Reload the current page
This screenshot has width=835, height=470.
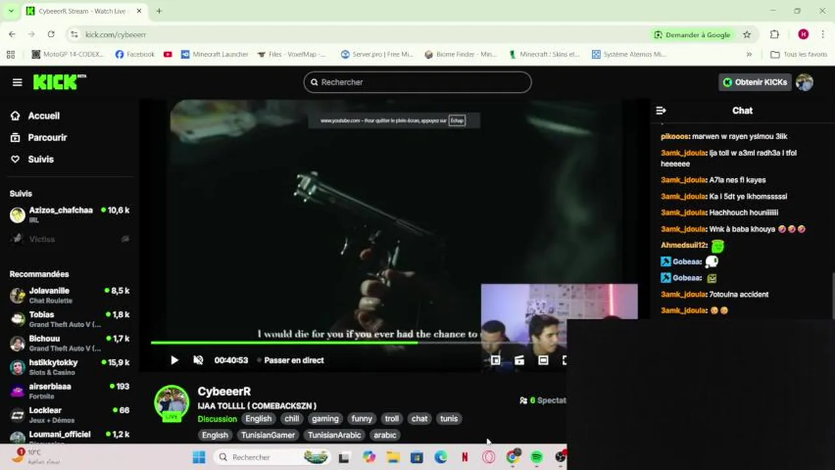pyautogui.click(x=51, y=35)
